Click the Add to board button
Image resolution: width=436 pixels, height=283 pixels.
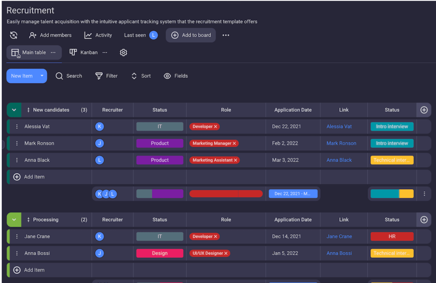(x=191, y=35)
